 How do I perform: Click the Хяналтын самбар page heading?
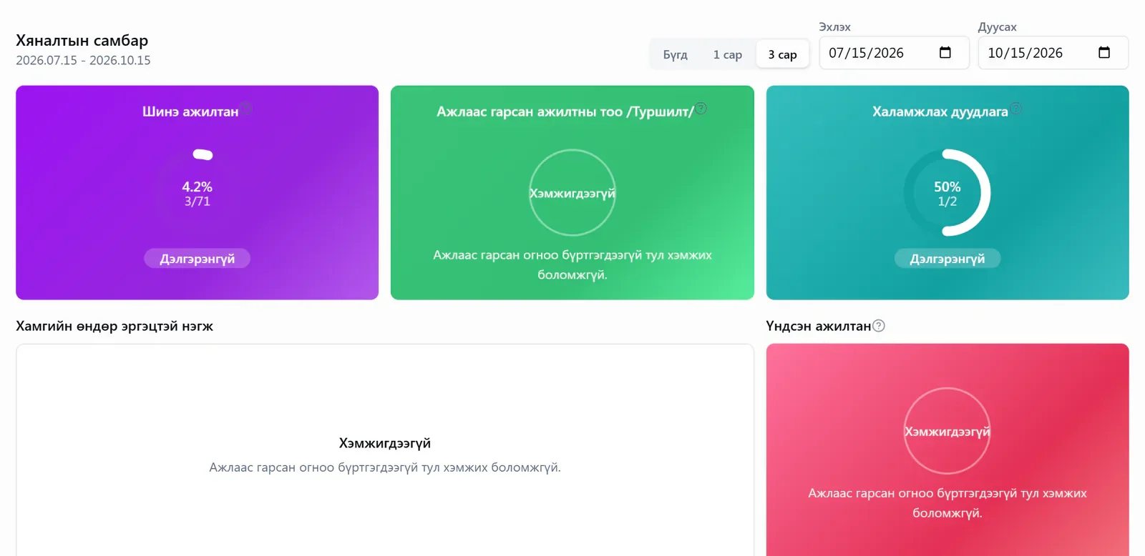click(x=82, y=41)
